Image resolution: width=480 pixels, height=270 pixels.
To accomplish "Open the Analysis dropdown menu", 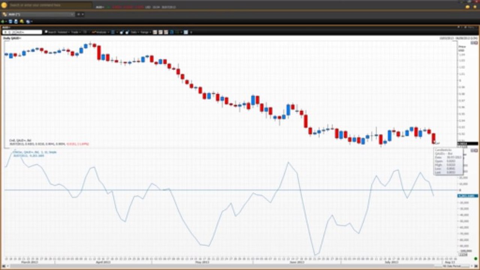I will coord(100,32).
